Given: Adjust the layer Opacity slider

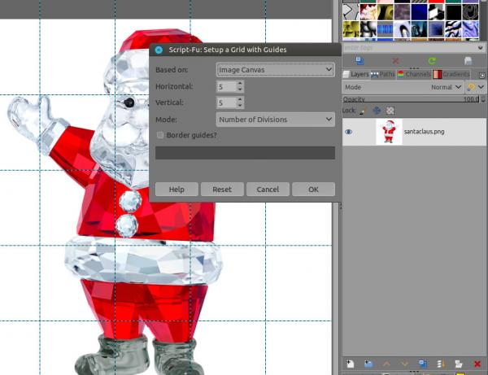Looking at the screenshot, I should point(407,98).
